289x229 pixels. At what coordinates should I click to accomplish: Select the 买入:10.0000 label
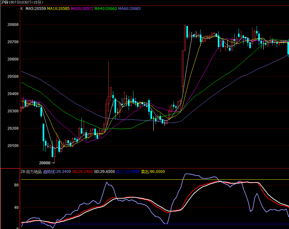128,172
